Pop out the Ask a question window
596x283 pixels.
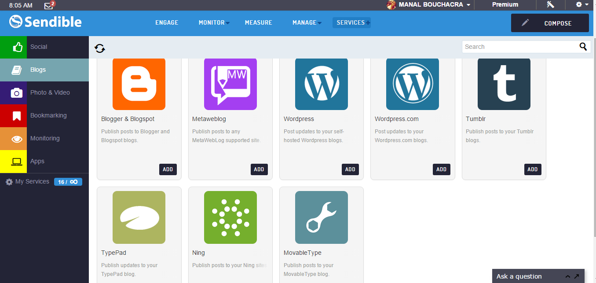click(577, 276)
